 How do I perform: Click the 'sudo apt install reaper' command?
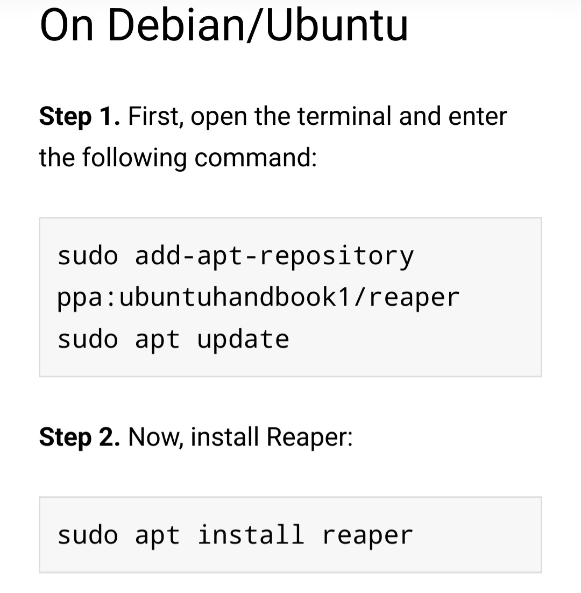235,535
